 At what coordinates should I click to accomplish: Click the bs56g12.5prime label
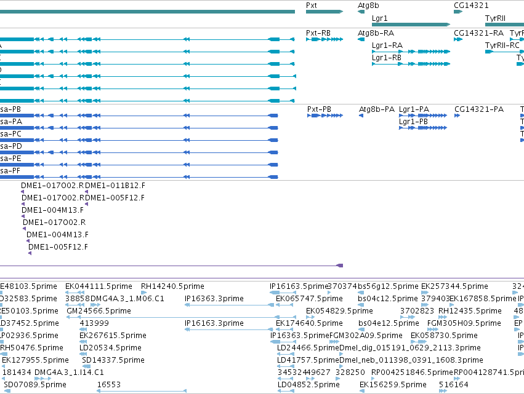click(388, 286)
